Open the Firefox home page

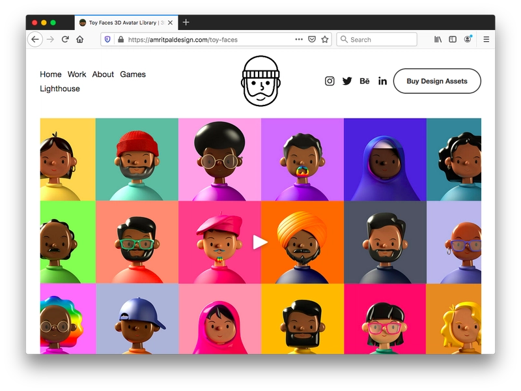coord(79,40)
